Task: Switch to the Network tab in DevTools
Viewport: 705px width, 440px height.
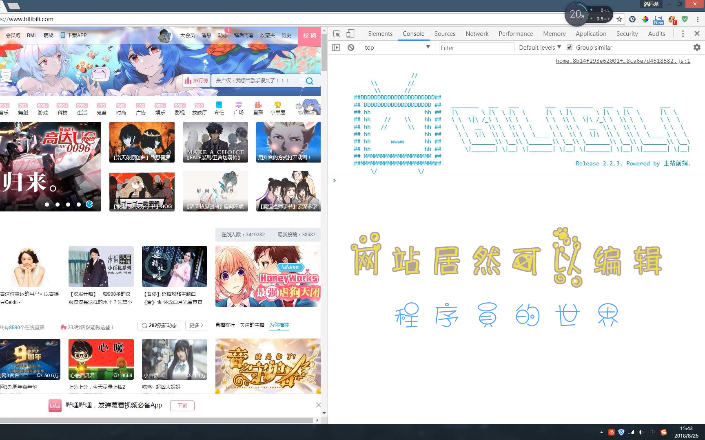Action: [477, 33]
